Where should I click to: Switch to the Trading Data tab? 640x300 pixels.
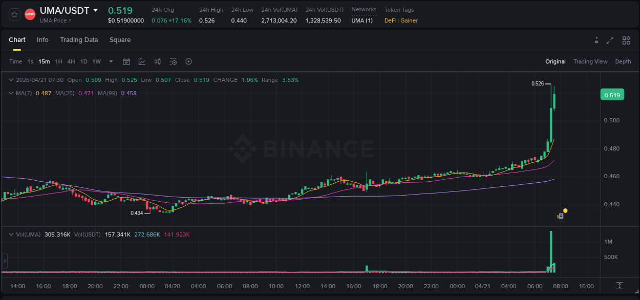click(79, 40)
